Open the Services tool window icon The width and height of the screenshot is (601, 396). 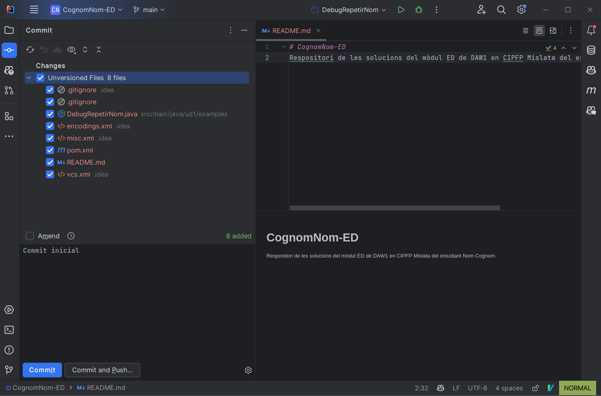coord(9,310)
